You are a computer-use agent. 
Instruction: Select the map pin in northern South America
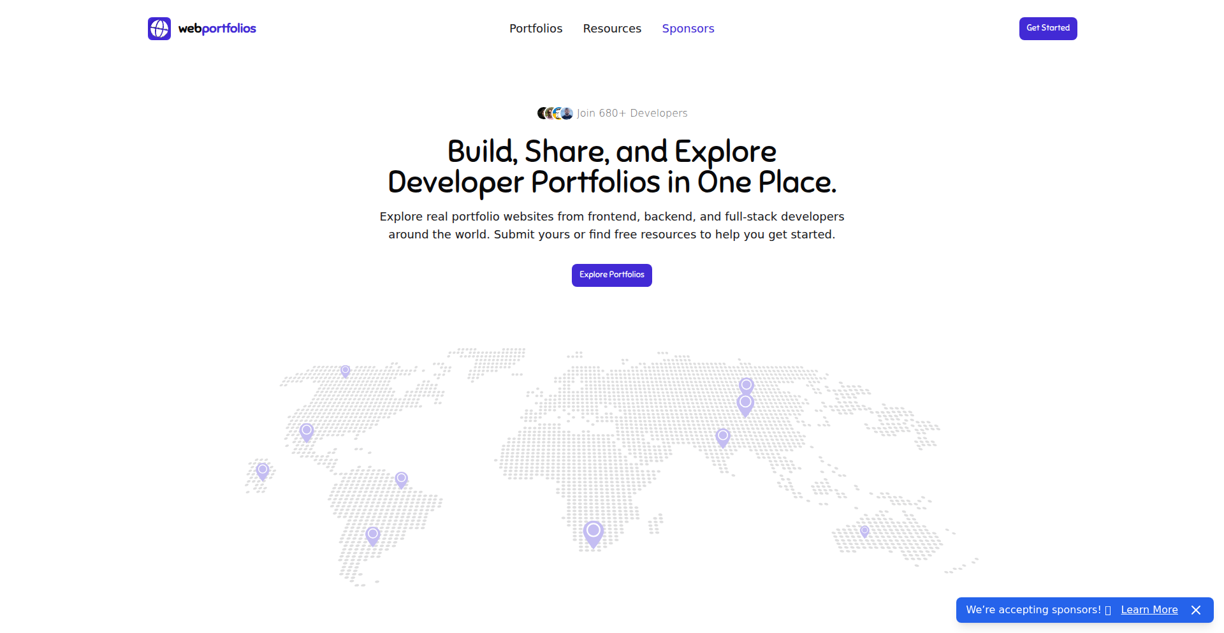click(402, 480)
